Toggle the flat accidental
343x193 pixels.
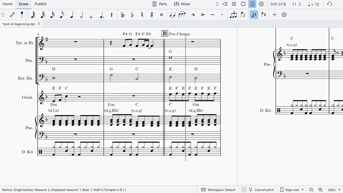(x=132, y=15)
